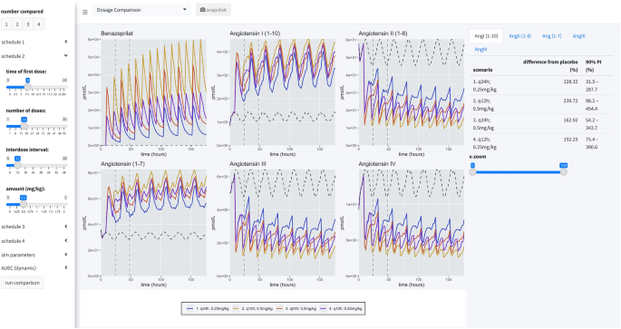
Task: Click the 'x-zoom' label
Action: pyautogui.click(x=478, y=157)
